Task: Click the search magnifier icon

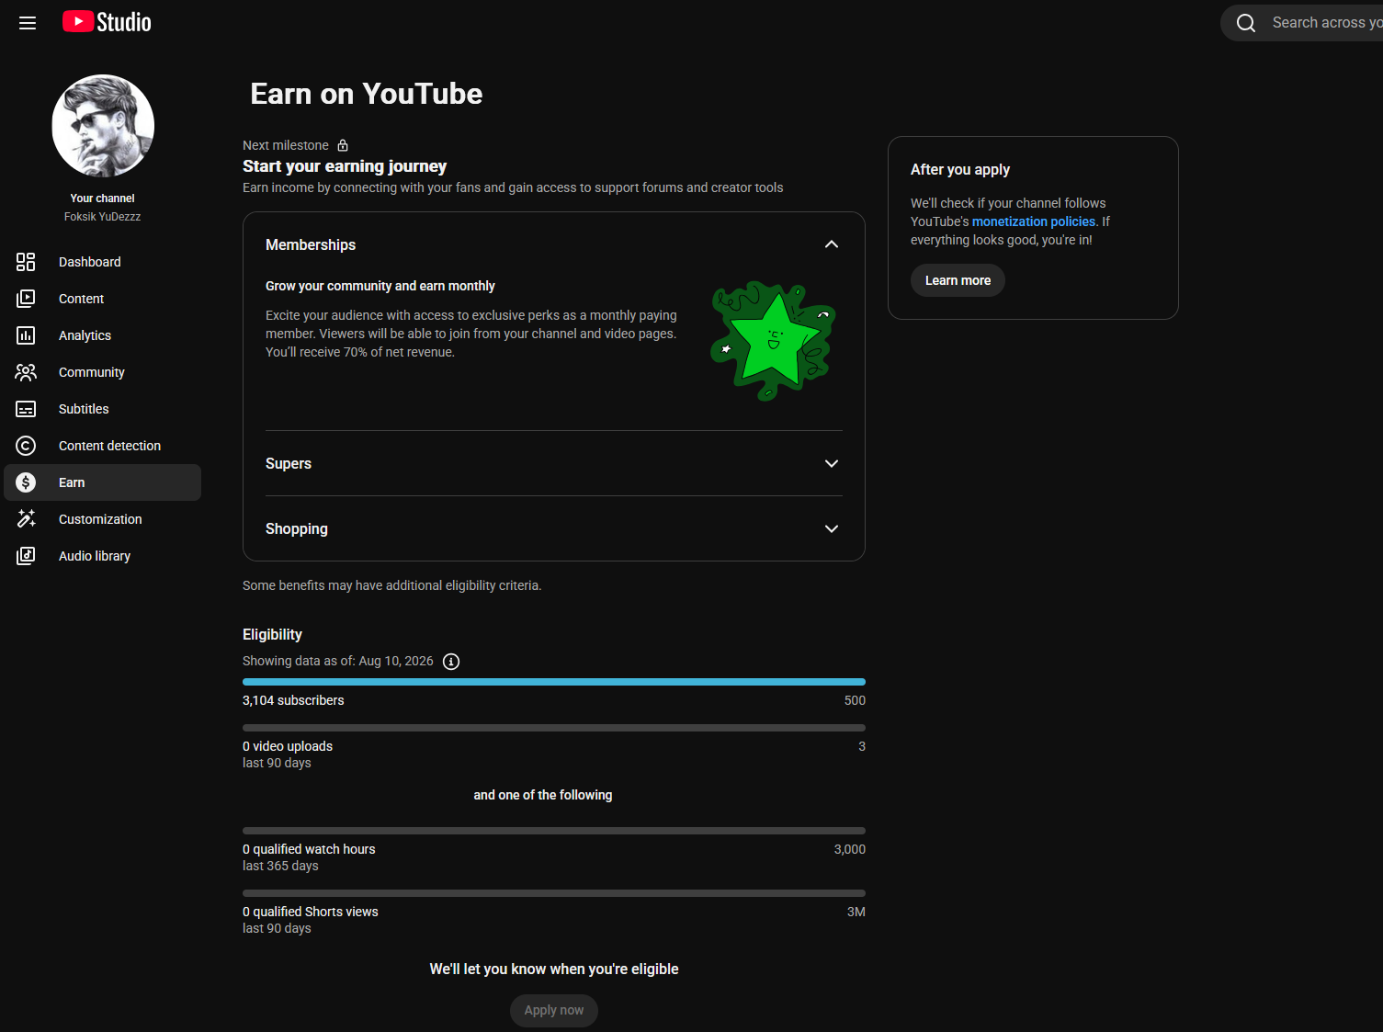Action: [1246, 23]
